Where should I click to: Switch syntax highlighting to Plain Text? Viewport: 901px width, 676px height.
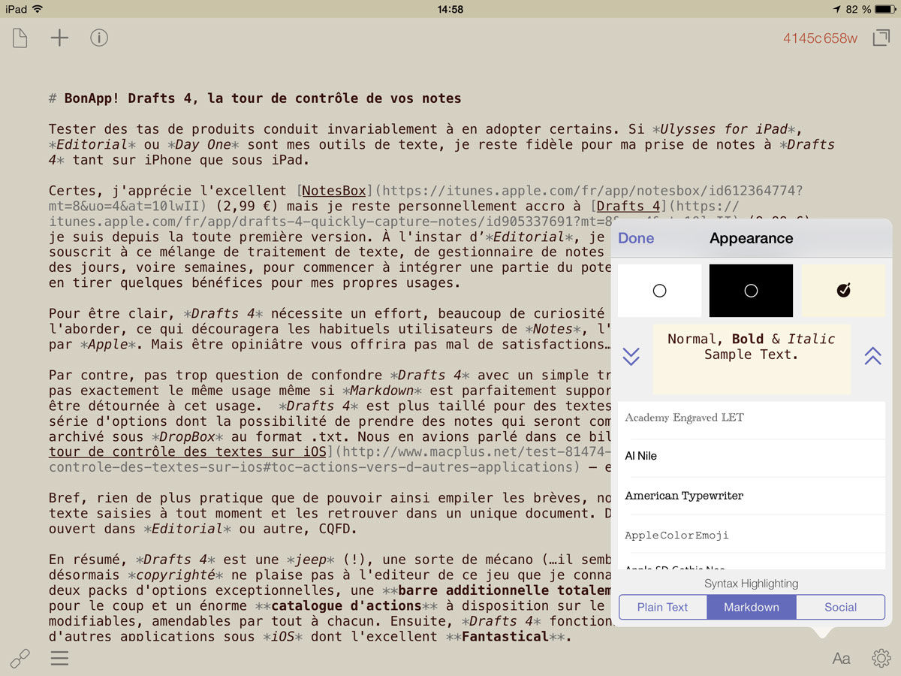coord(663,607)
